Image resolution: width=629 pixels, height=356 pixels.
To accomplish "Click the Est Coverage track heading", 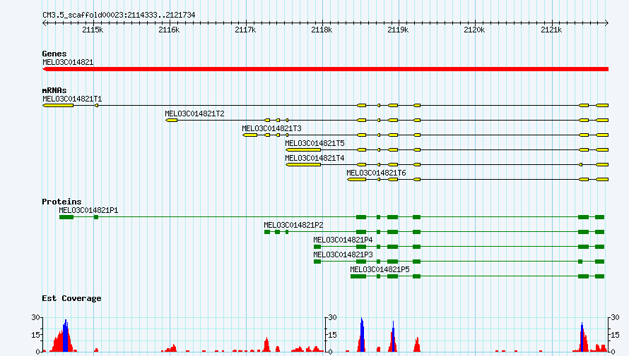I will pos(71,298).
